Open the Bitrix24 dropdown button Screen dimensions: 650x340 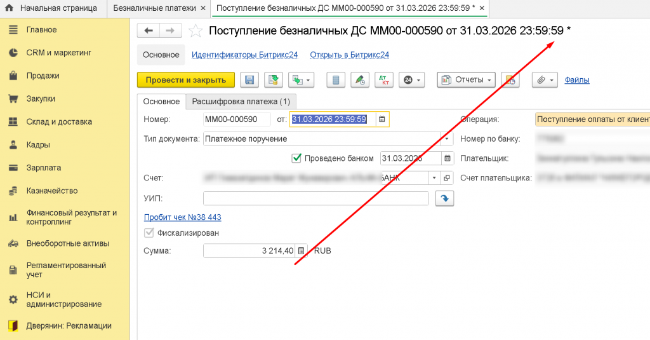pos(411,79)
